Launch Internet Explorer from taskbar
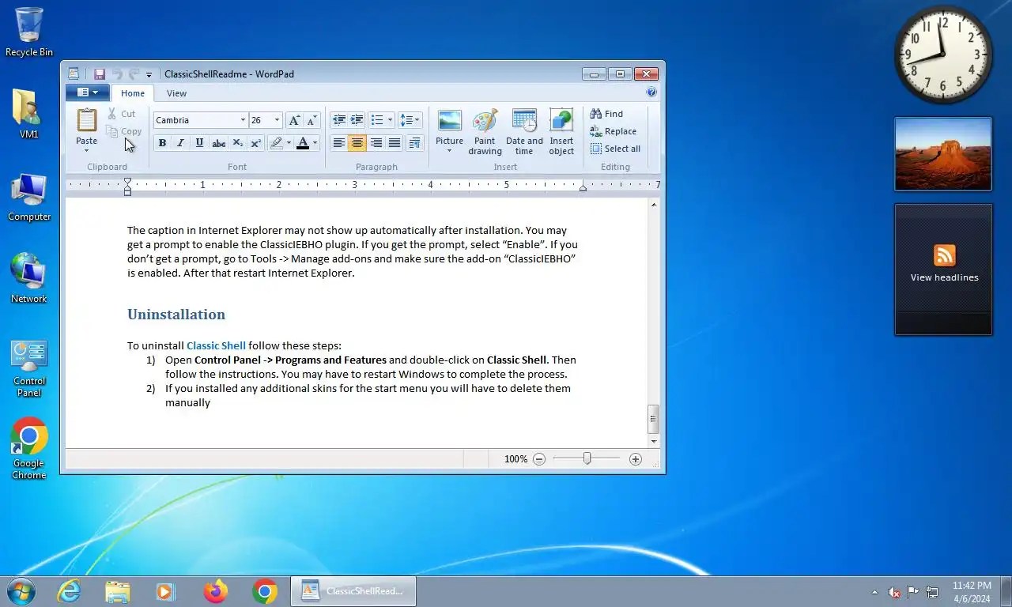Image resolution: width=1012 pixels, height=607 pixels. [69, 591]
